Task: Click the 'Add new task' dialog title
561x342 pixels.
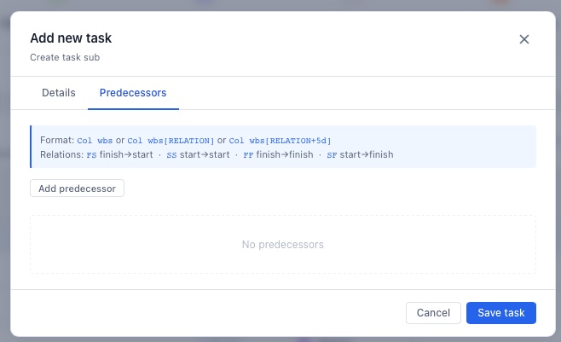Action: [71, 38]
